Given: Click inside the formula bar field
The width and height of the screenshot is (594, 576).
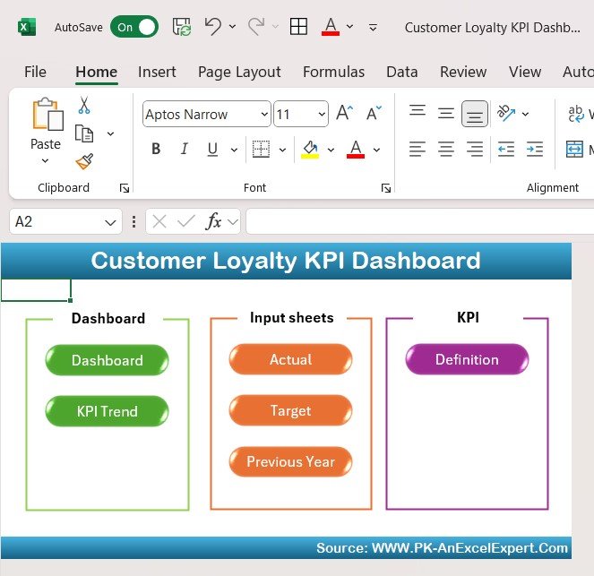Looking at the screenshot, I should tap(419, 221).
